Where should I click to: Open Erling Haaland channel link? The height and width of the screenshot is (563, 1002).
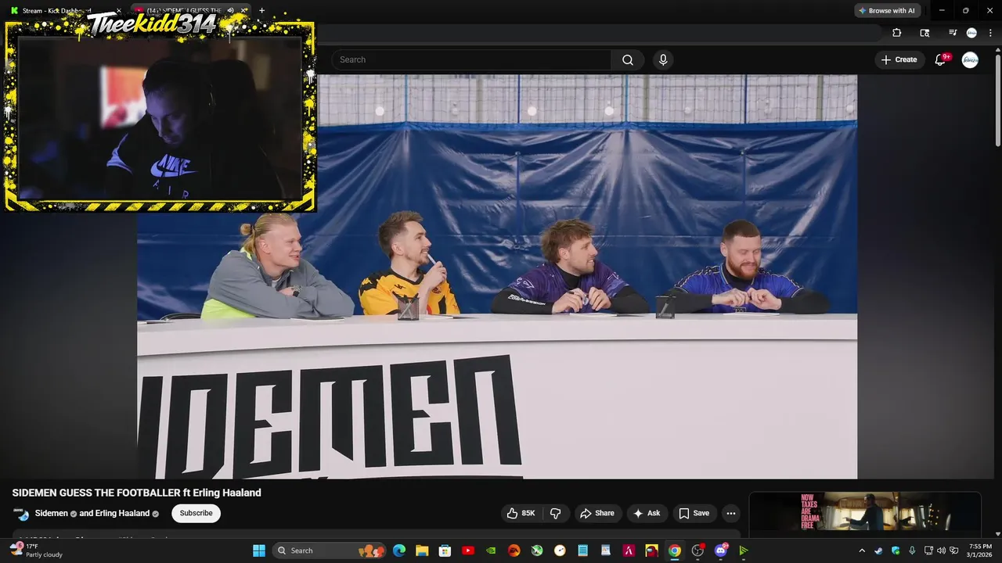[x=122, y=513]
